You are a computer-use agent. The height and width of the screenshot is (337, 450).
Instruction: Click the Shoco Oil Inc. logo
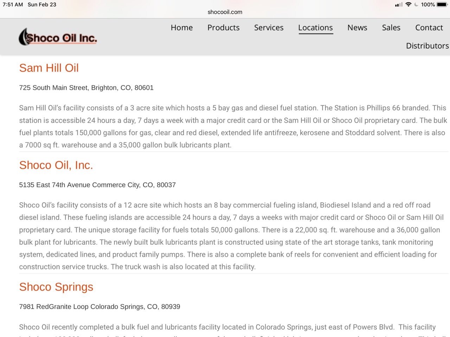[x=58, y=37]
